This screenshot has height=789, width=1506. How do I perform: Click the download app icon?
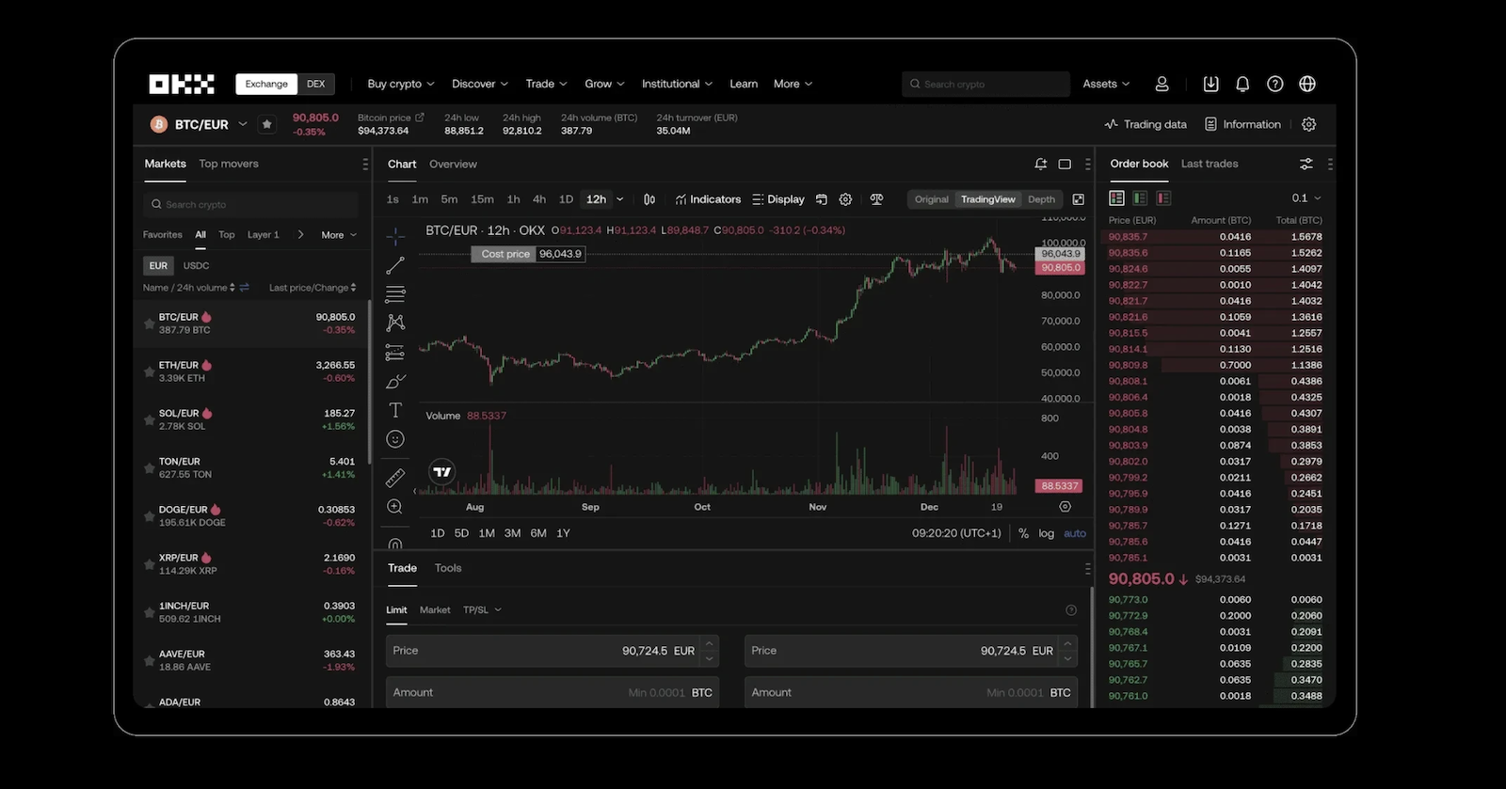1210,84
